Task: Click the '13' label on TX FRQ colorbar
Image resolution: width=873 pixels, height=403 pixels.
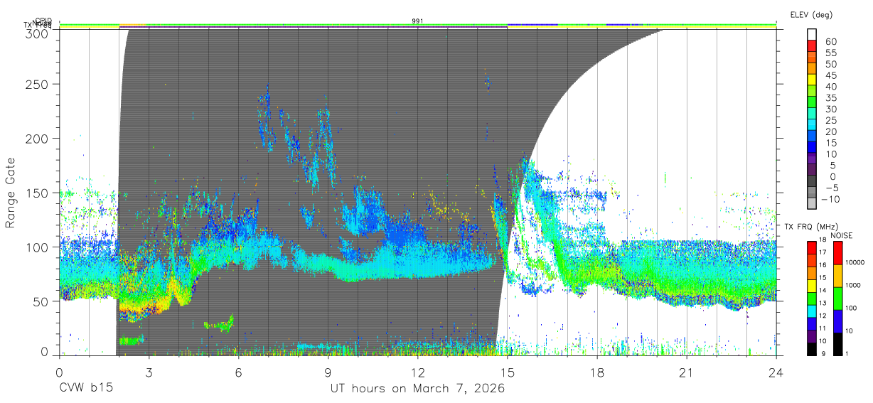Action: coord(824,302)
